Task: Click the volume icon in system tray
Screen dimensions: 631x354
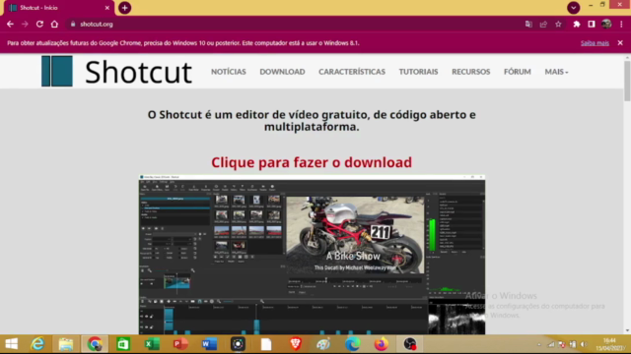Action: tap(584, 344)
